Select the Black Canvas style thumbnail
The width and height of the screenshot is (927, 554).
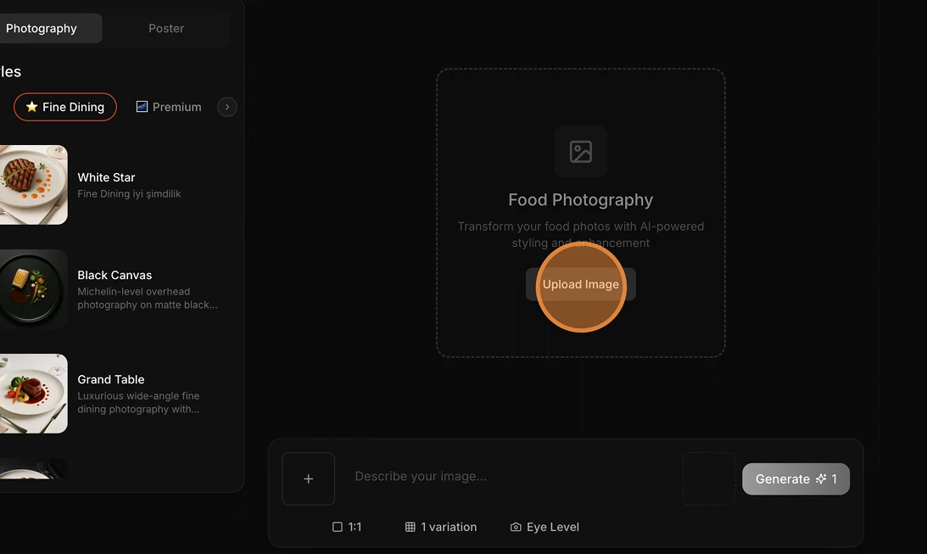(x=30, y=288)
